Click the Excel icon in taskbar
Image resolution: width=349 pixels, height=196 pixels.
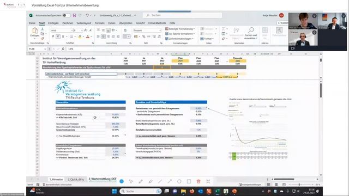coord(218,191)
